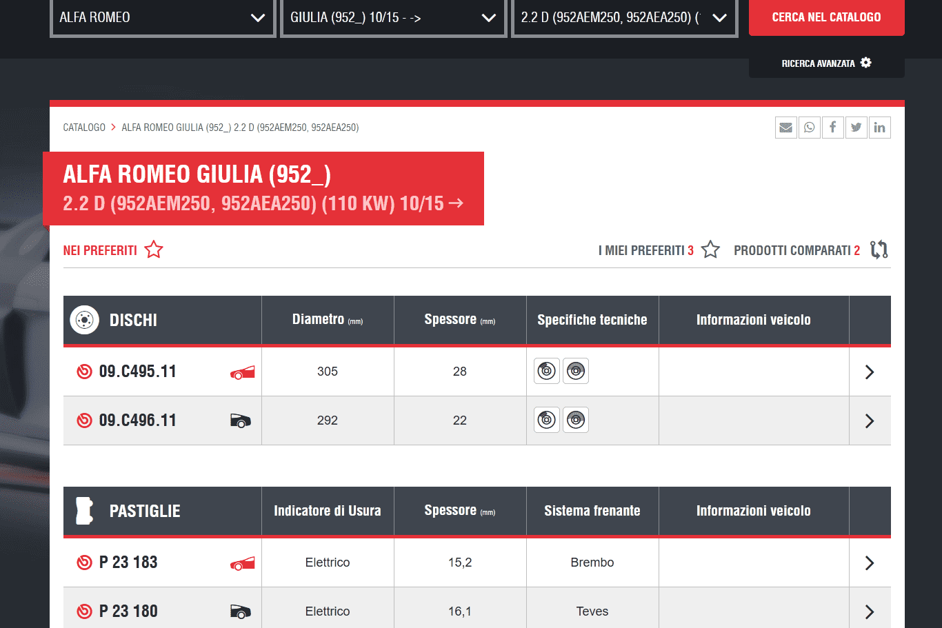Open PRODOTTI COMPARATI comparison list
The width and height of the screenshot is (942, 628).
click(797, 250)
